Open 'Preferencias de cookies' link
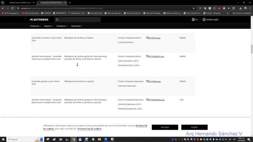 (89, 129)
